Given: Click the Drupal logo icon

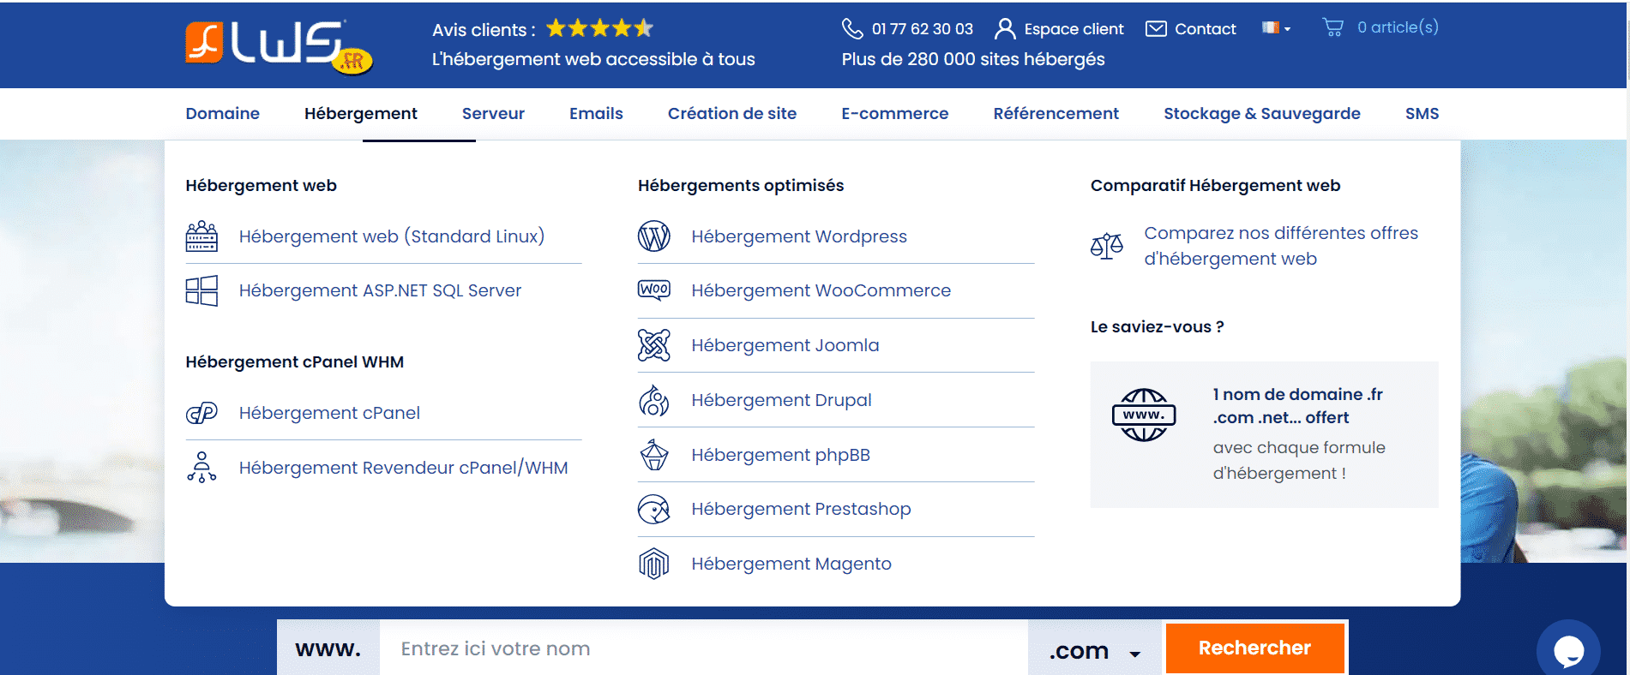Looking at the screenshot, I should point(653,400).
